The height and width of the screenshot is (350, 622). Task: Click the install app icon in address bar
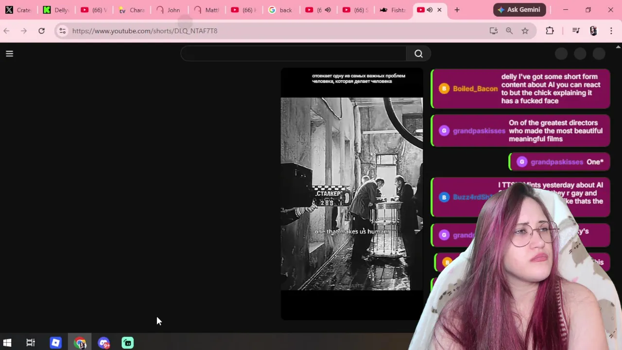pyautogui.click(x=494, y=31)
